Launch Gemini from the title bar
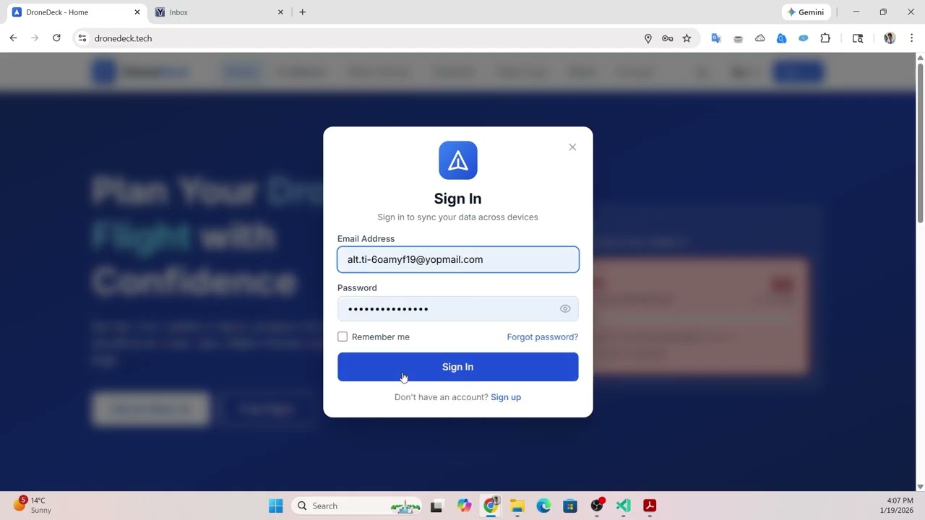Screen dimensions: 925x520 (x=806, y=12)
